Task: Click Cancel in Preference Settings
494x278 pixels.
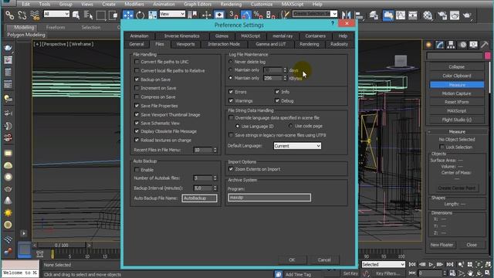Action: pyautogui.click(x=324, y=259)
